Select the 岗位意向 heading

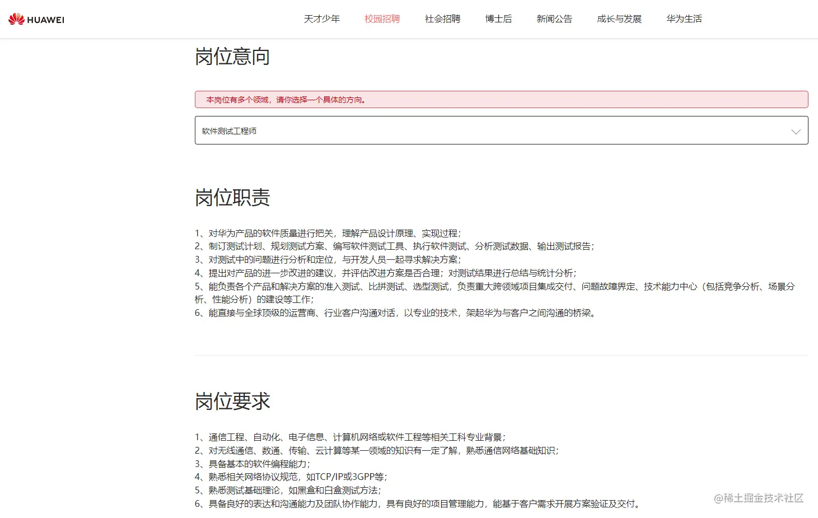tap(232, 57)
